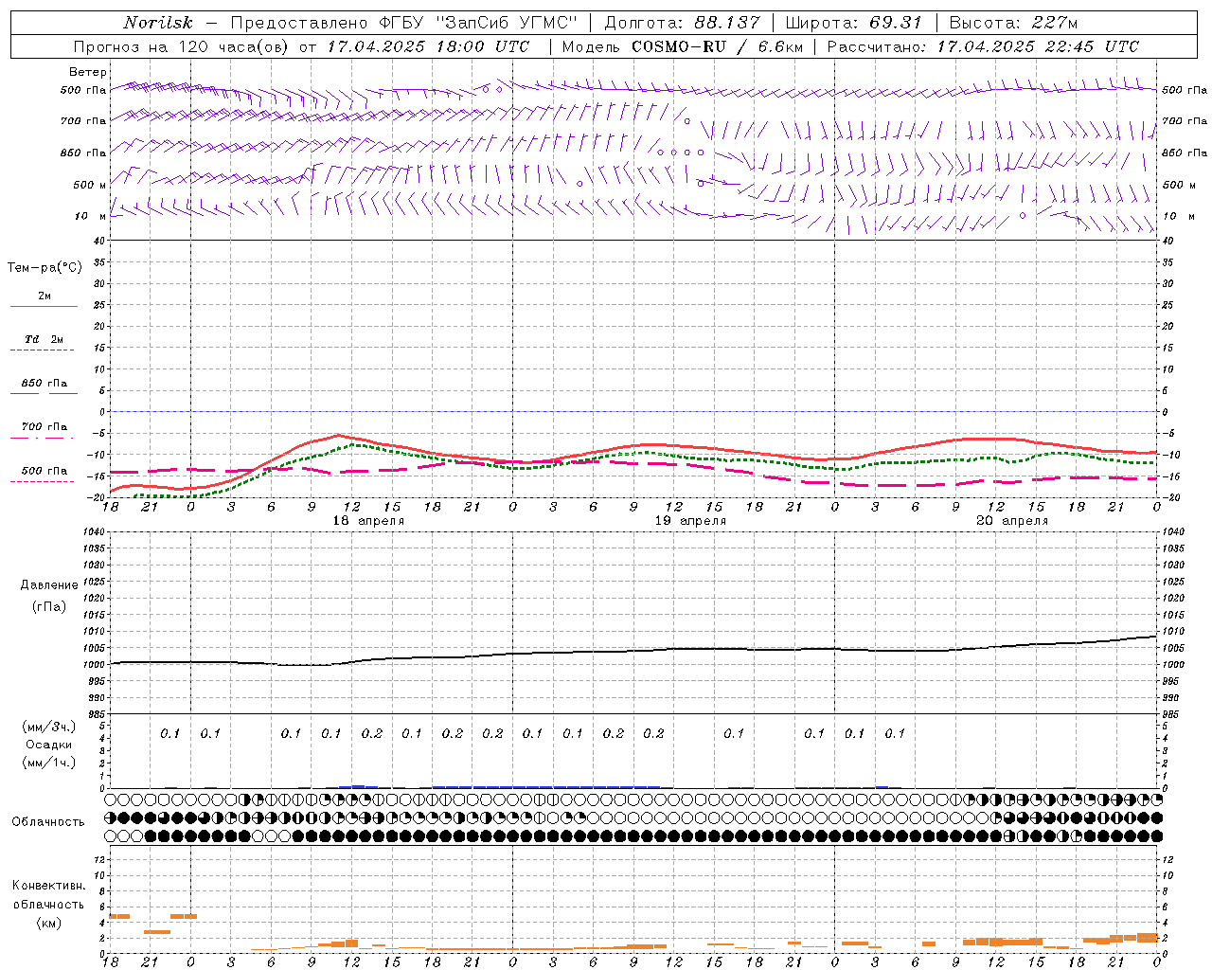Click the black pressure curve
Screen dimensions: 1212x970
point(634,651)
